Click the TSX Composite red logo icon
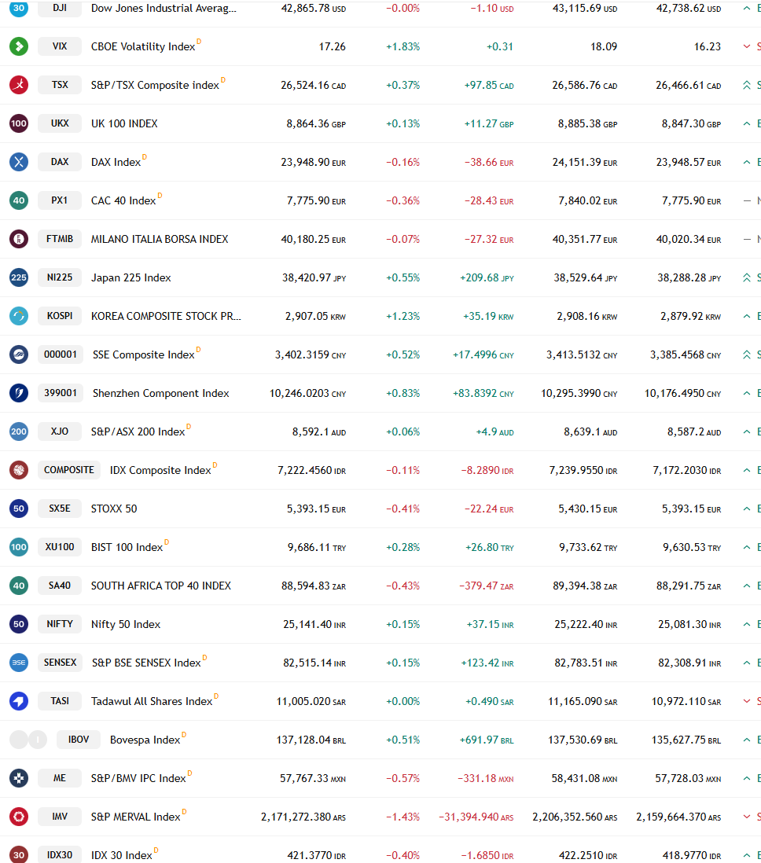This screenshot has width=761, height=863. 19,85
